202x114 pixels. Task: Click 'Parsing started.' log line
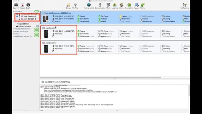click(56, 95)
